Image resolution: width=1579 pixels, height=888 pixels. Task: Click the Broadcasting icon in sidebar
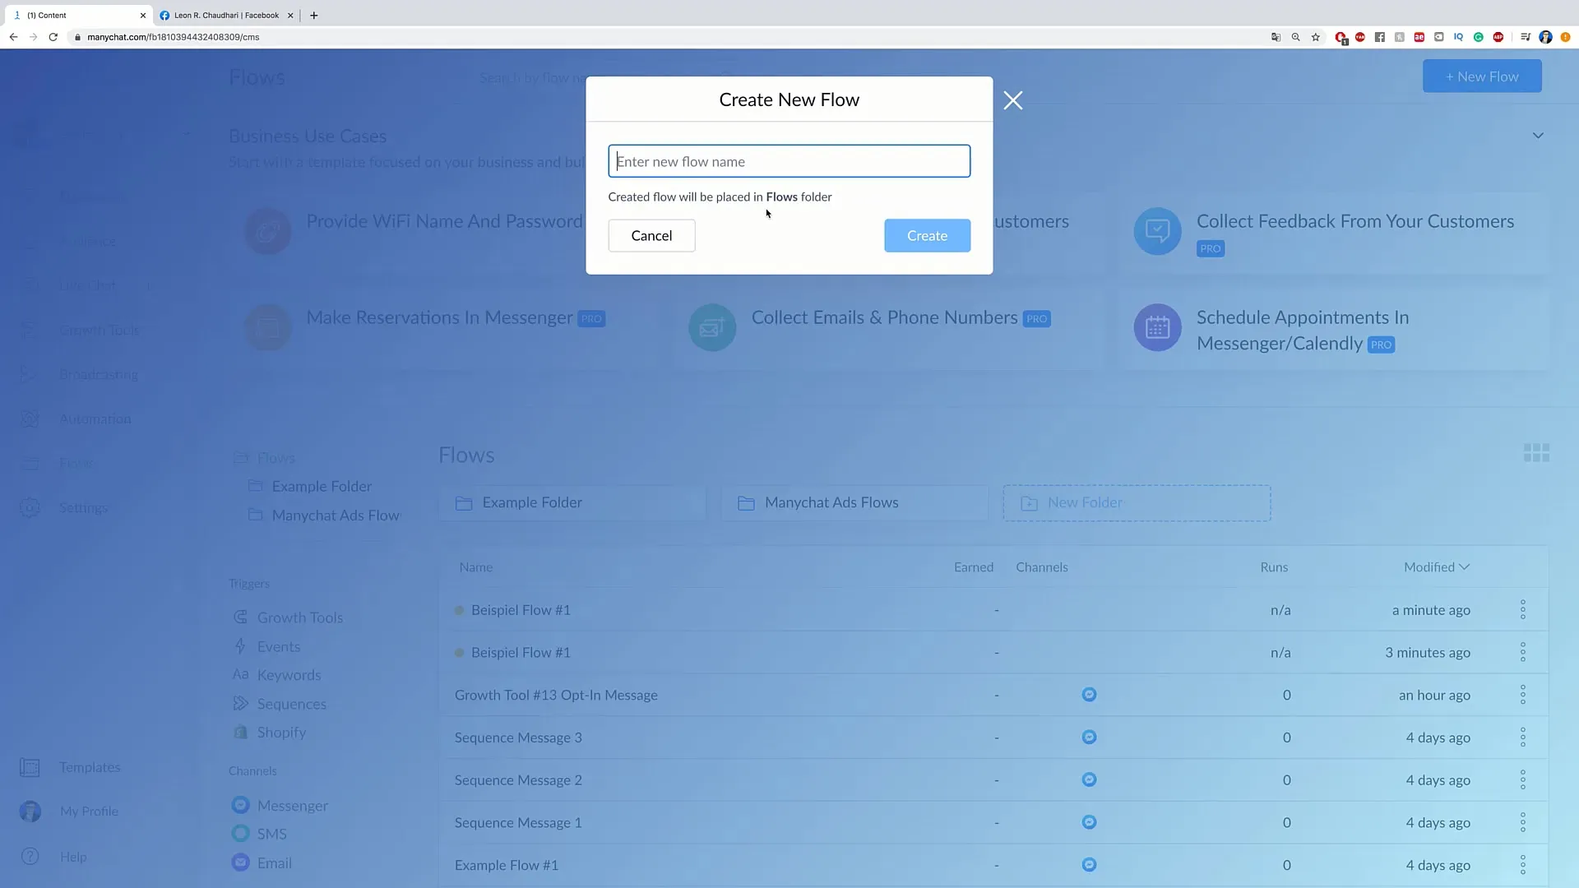click(30, 373)
